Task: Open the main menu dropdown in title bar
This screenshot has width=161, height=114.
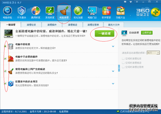Action: click(x=137, y=2)
